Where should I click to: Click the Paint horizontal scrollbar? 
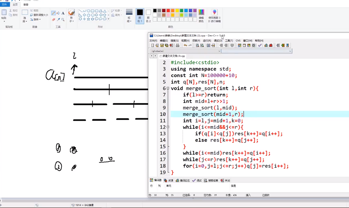[x=174, y=201]
